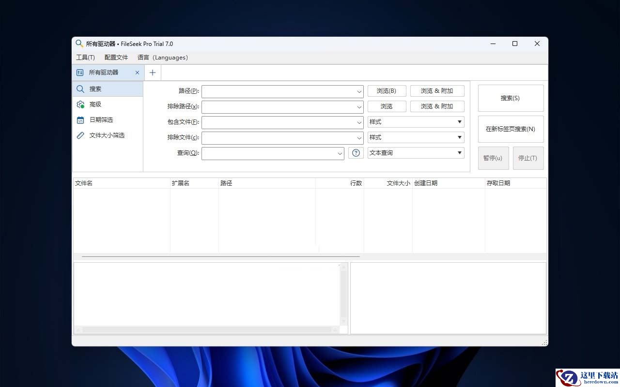This screenshot has height=387, width=620.
Task: Start search with the 搜索(S) button
Action: click(x=511, y=98)
